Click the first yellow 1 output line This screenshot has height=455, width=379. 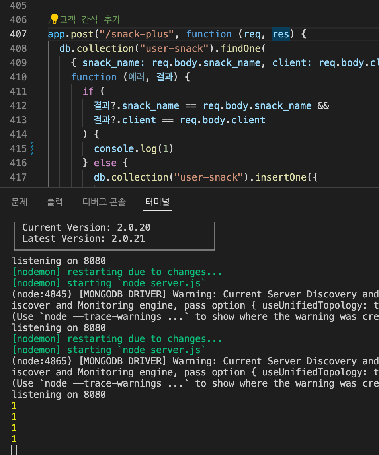tap(14, 405)
